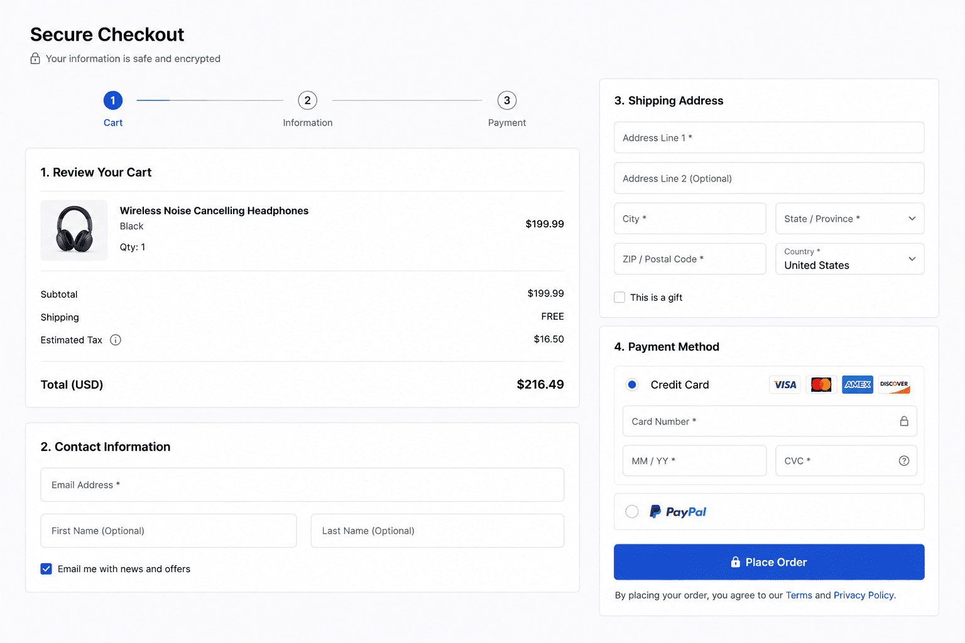Focus the ZIP / Postal Code field
Image resolution: width=965 pixels, height=643 pixels.
pos(690,259)
